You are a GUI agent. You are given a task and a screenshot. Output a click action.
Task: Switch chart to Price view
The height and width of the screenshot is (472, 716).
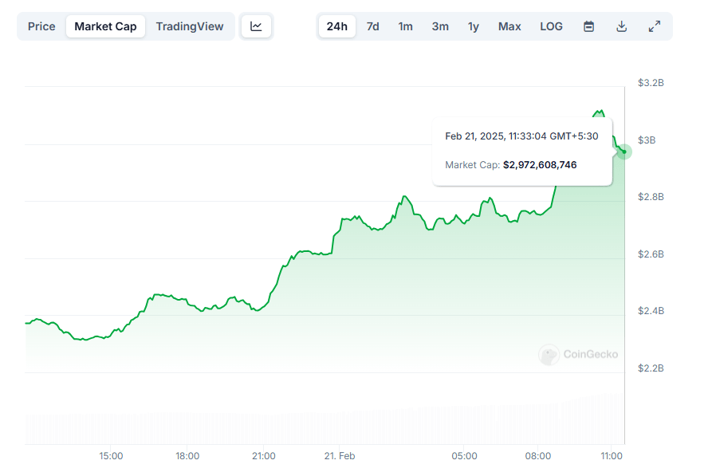pos(41,26)
